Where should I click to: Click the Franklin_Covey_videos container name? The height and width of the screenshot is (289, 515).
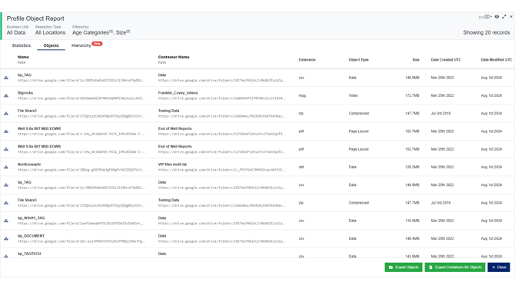[178, 93]
